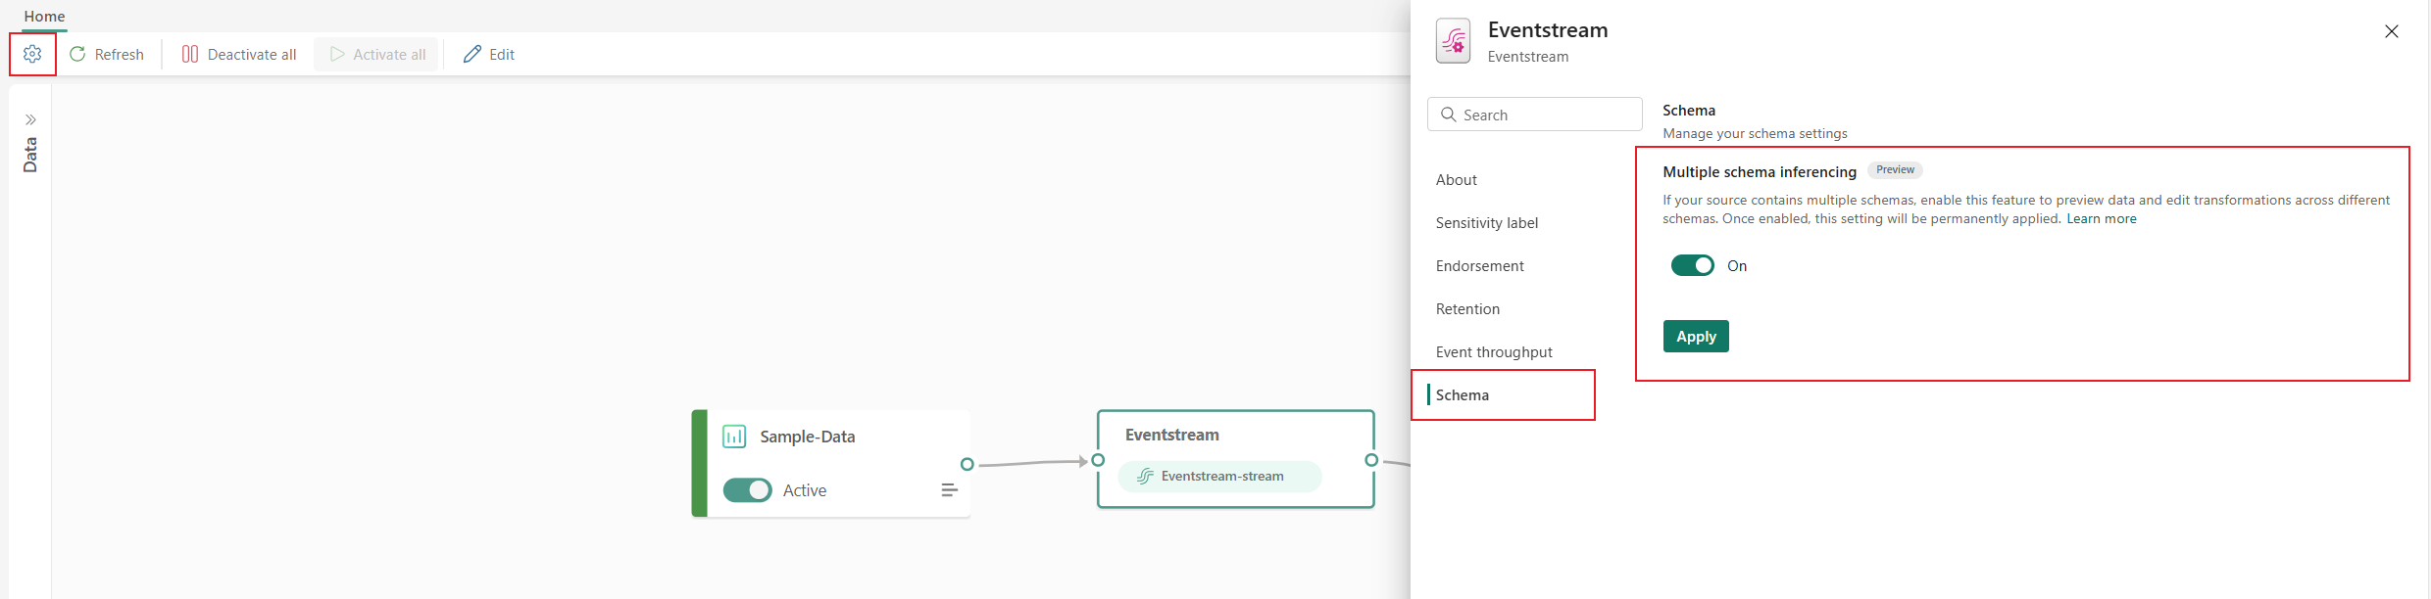
Task: Expand the Data side panel chevron
Action: (30, 119)
